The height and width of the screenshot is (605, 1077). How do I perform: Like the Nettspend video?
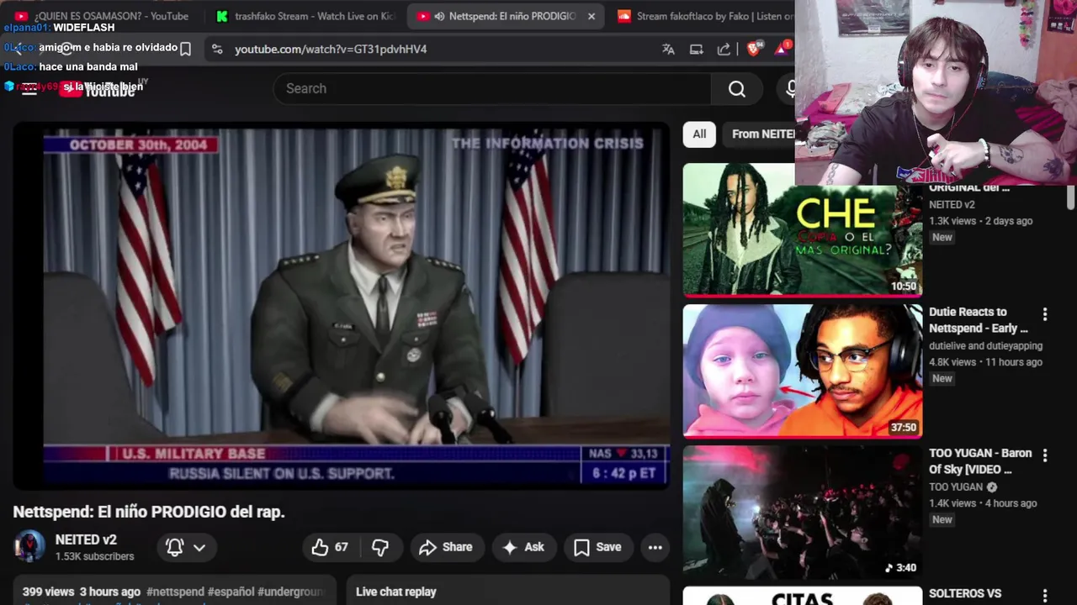pyautogui.click(x=330, y=547)
